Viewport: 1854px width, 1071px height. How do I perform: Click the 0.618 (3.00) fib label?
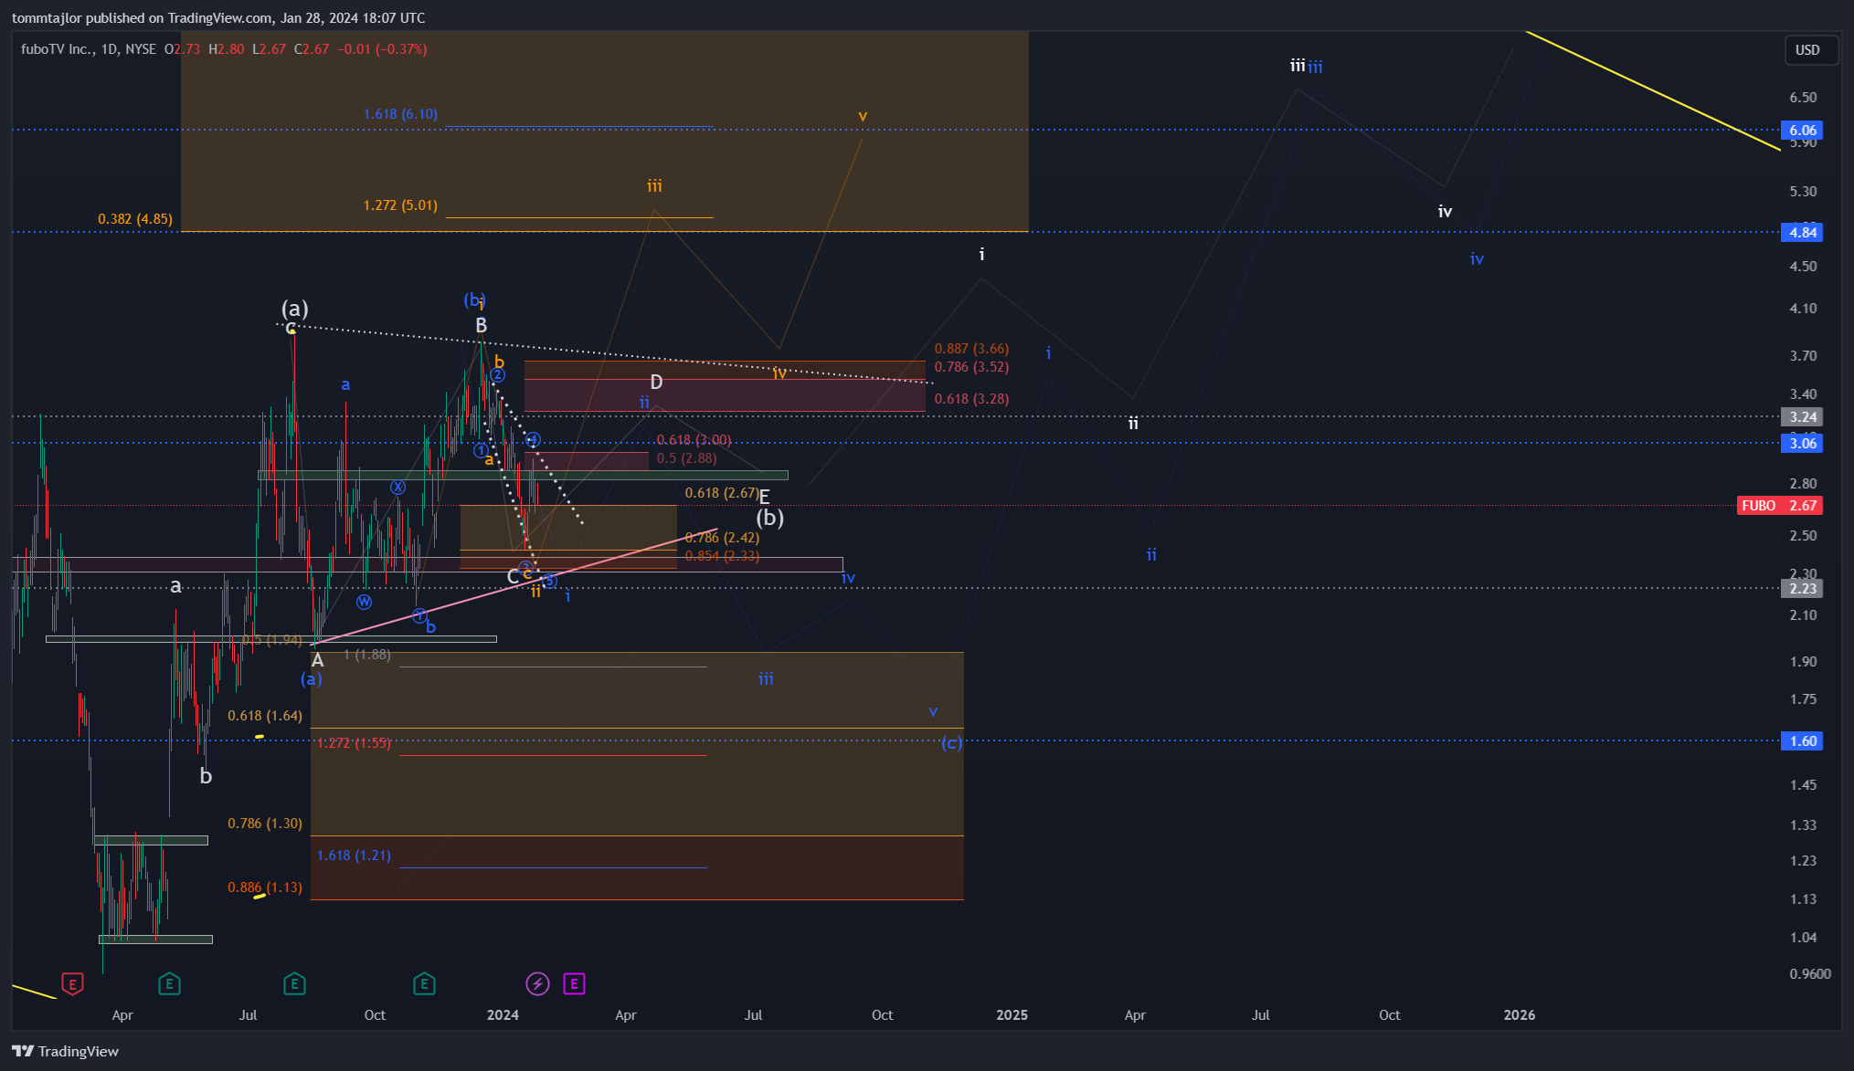(x=694, y=440)
